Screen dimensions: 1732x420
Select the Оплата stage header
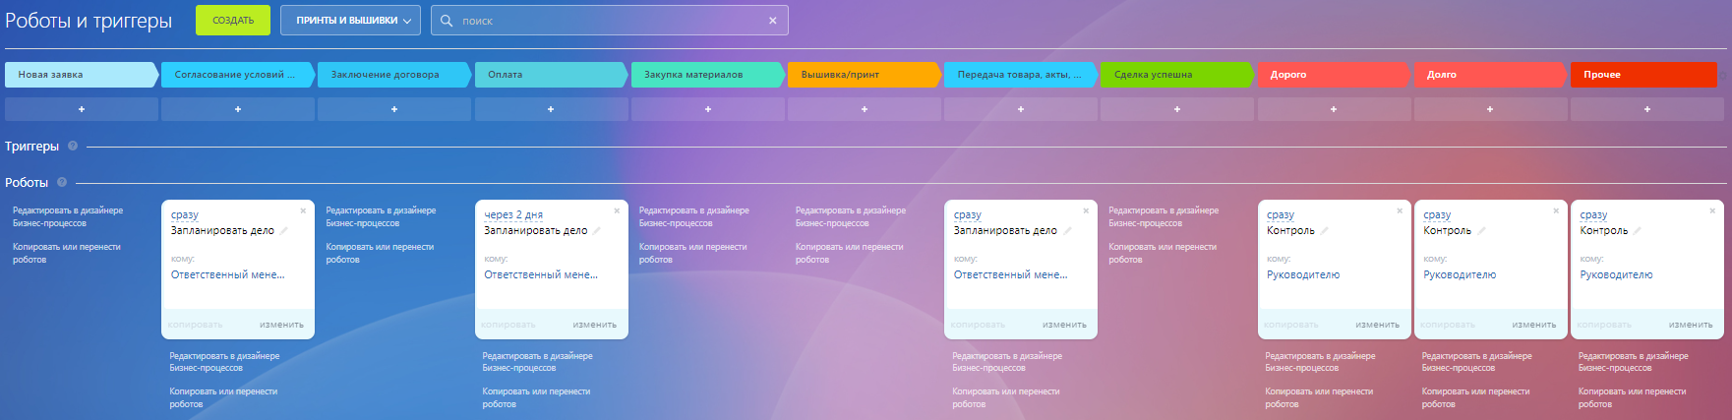(551, 75)
